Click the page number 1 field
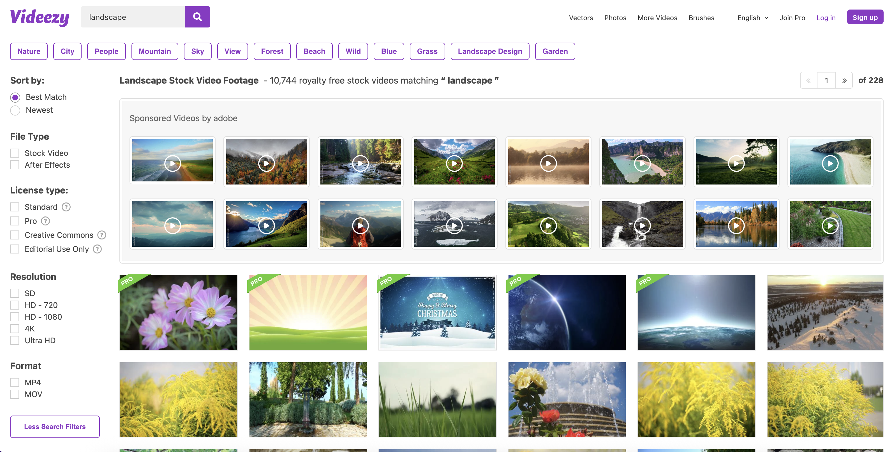The image size is (892, 452). [827, 80]
